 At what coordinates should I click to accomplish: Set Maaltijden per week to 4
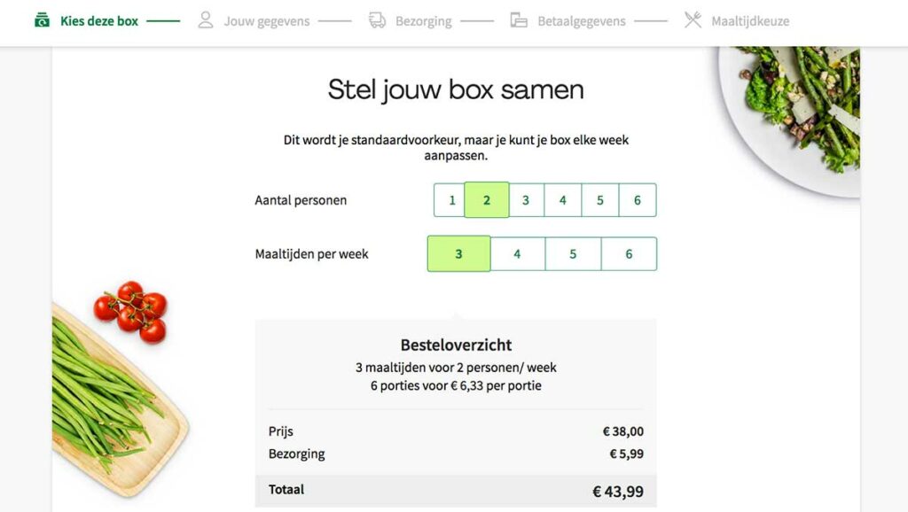tap(517, 254)
